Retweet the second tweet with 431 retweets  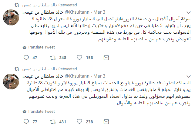pos(52,122)
